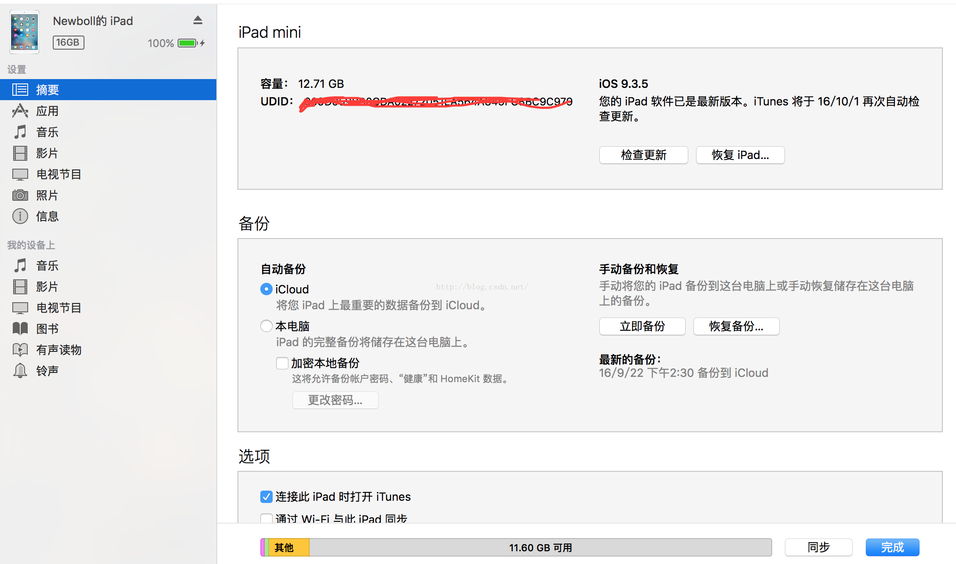The height and width of the screenshot is (564, 956).
Task: Click the 有声读物 audiobook icon
Action: click(20, 350)
